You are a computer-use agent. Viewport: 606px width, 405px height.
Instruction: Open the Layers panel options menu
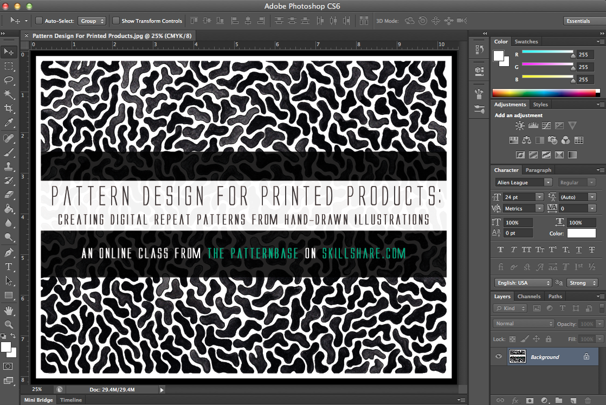tap(600, 297)
